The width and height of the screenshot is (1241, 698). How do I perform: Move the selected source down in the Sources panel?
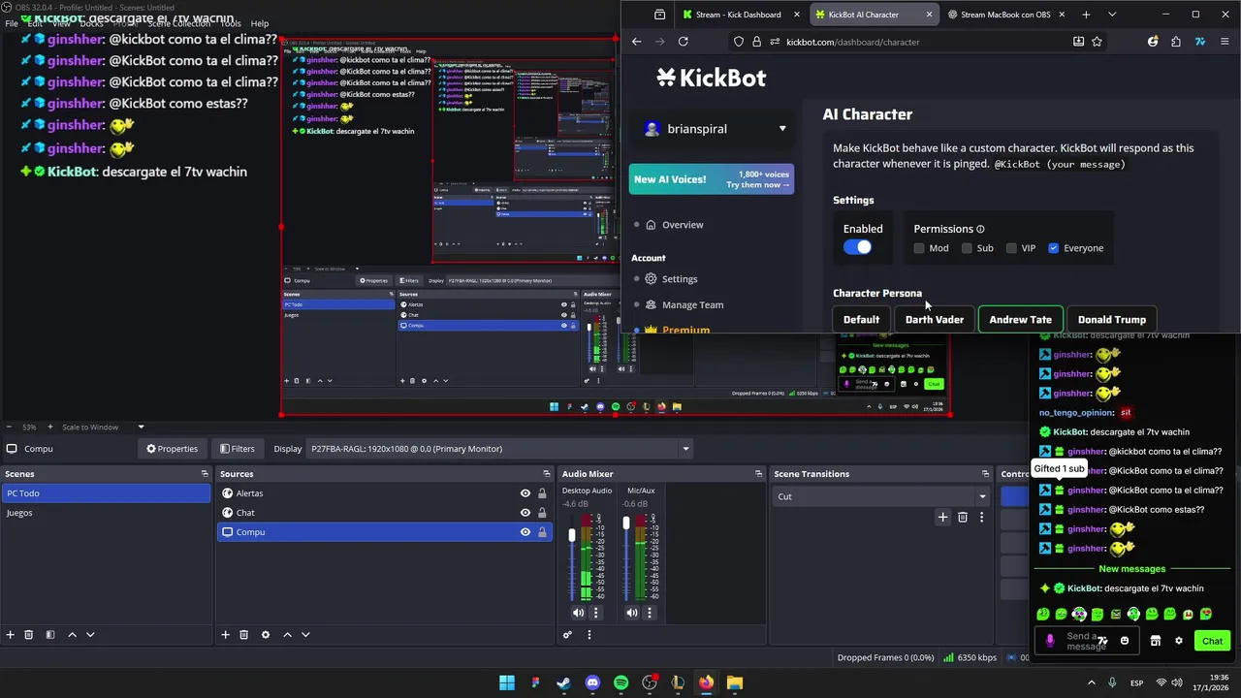pyautogui.click(x=305, y=635)
